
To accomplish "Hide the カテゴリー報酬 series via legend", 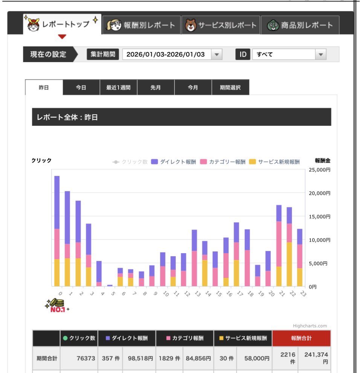I will click(x=223, y=162).
